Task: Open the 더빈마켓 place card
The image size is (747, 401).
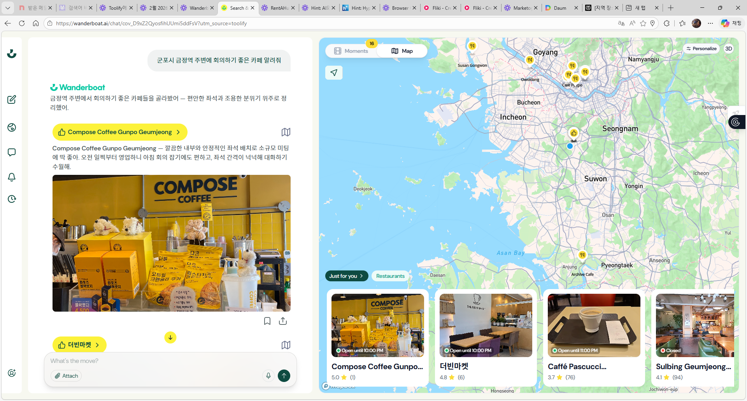Action: point(486,337)
